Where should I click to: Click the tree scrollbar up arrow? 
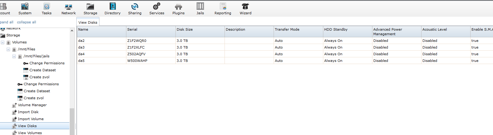point(72,31)
